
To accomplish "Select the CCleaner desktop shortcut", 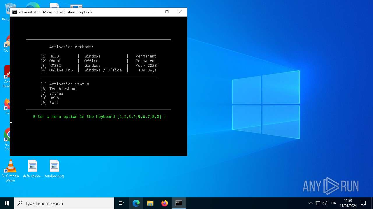I will [7, 44].
